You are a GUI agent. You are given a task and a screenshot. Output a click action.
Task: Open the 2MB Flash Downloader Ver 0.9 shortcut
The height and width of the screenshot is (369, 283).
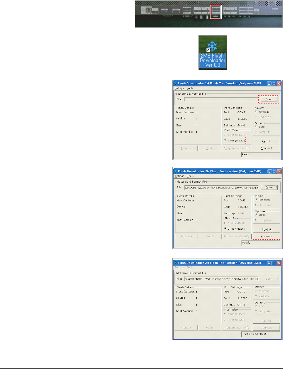(x=213, y=53)
